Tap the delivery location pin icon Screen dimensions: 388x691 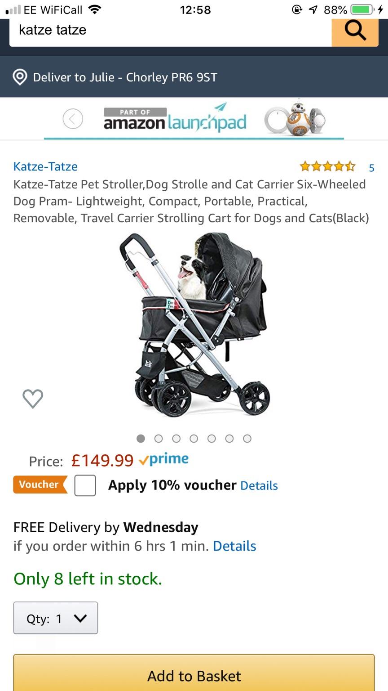(20, 77)
